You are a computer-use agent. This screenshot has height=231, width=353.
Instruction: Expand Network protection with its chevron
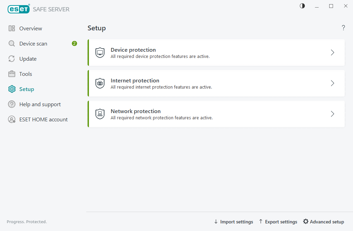(333, 114)
